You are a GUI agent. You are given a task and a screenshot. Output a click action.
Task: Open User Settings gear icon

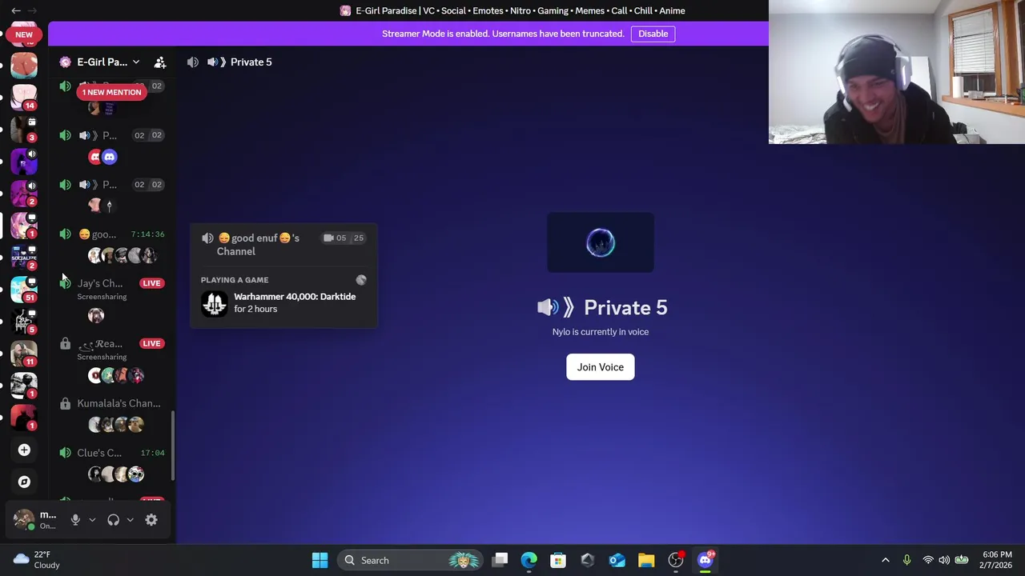coord(151,520)
